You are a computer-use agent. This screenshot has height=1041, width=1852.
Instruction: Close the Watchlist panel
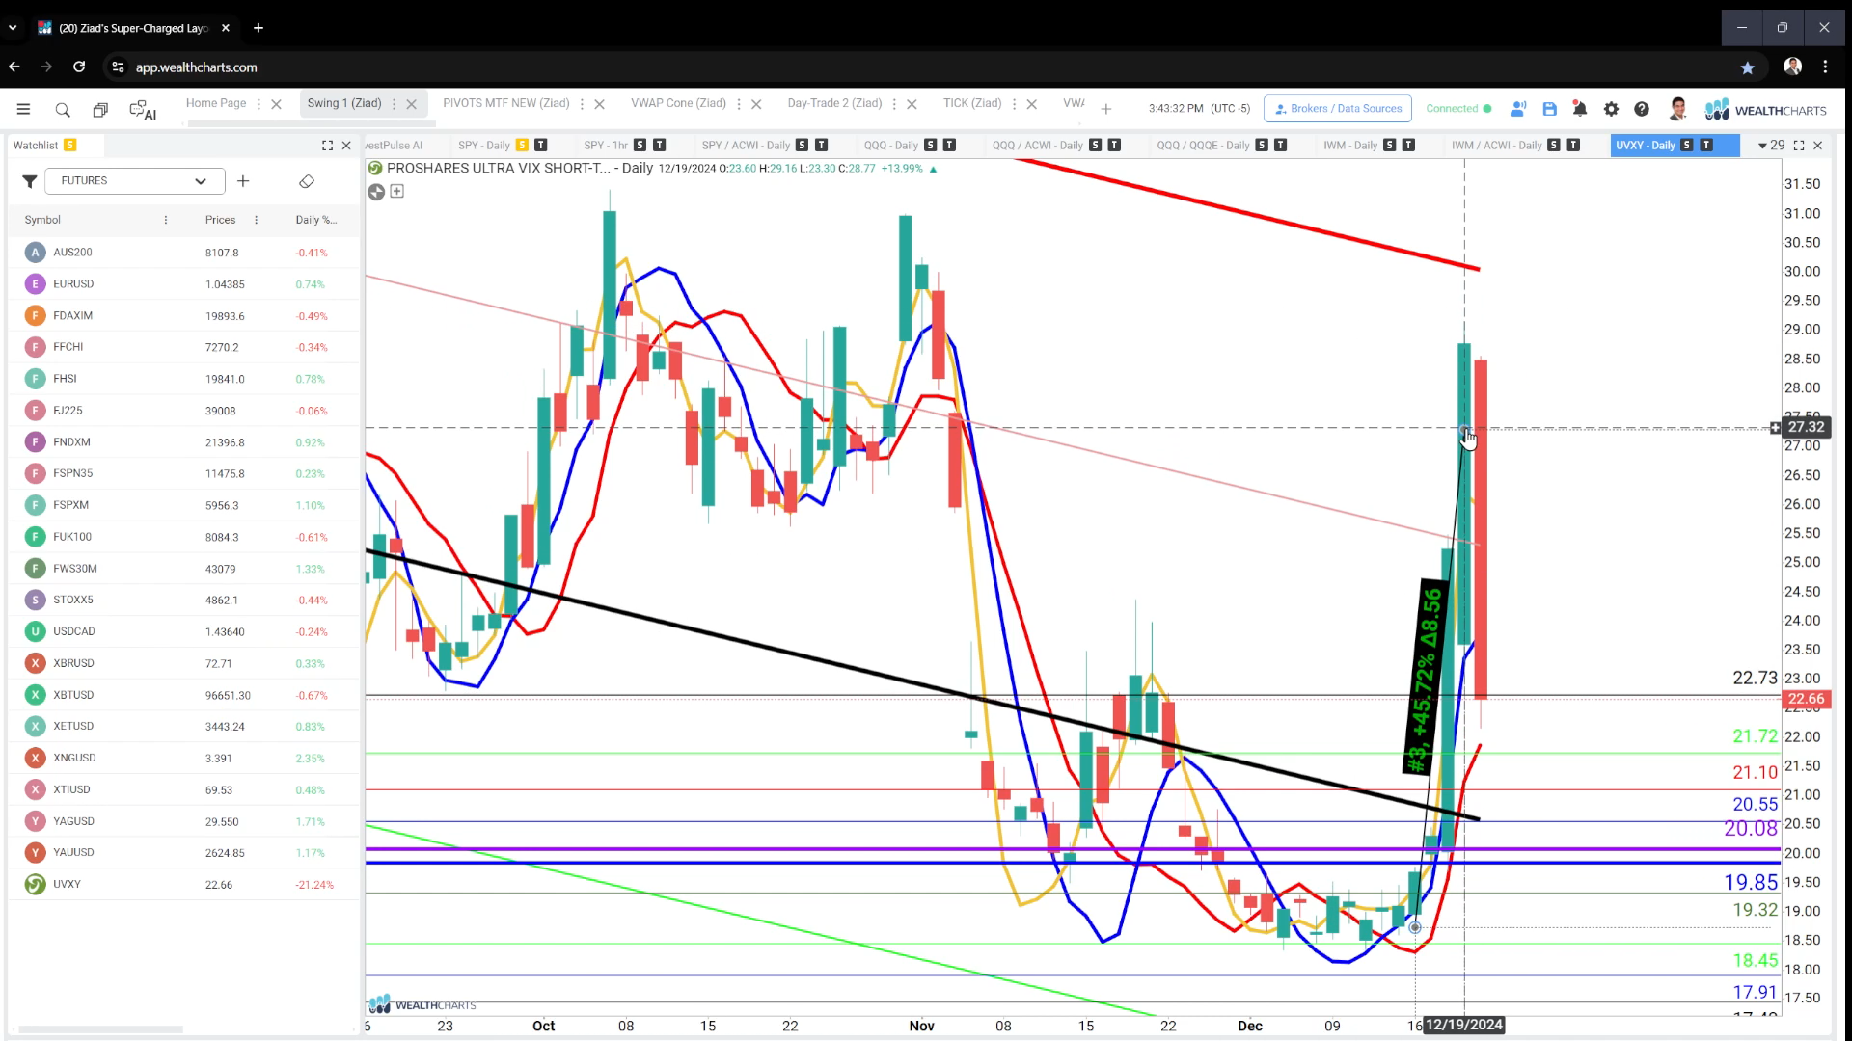pos(346,146)
